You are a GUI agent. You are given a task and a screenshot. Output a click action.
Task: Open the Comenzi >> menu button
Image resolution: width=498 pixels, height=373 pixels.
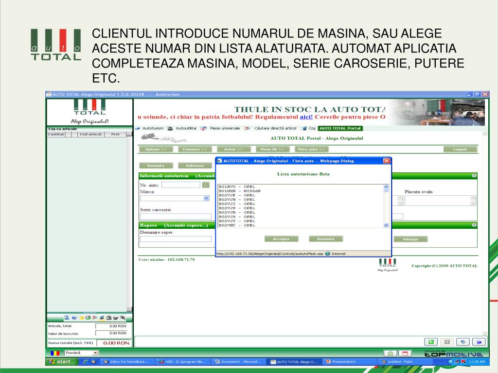click(x=195, y=150)
